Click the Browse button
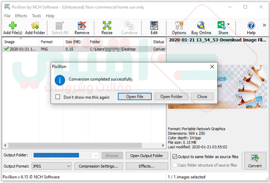The width and height of the screenshot is (270, 183). click(x=112, y=156)
